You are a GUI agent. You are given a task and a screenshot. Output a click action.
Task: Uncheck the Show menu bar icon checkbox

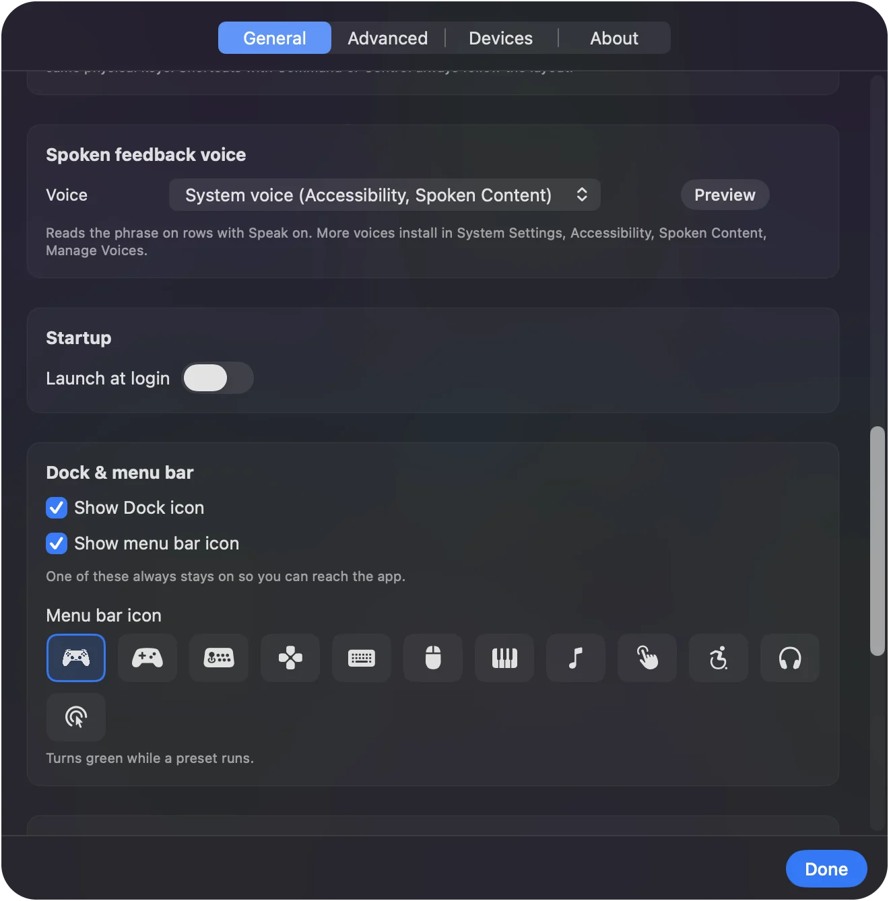coord(57,543)
